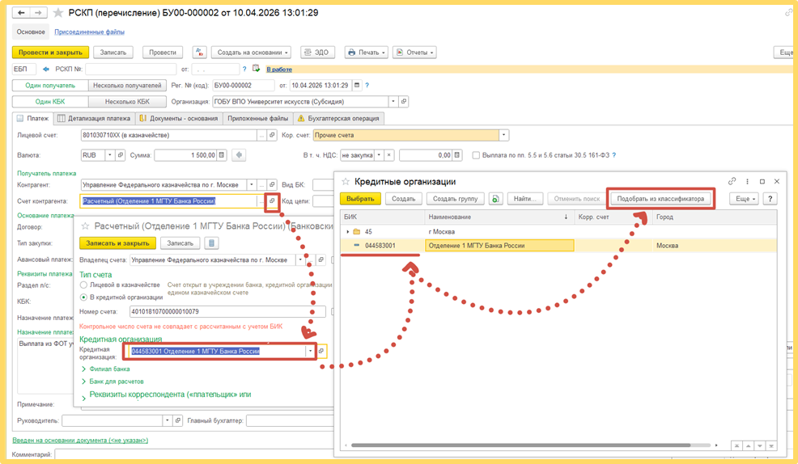Image resolution: width=798 pixels, height=464 pixels.
Task: Open В работе status link
Action: coord(279,70)
